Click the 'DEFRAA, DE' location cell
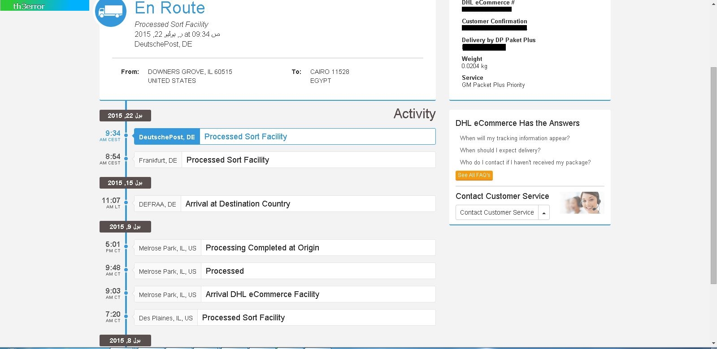Viewport: 717px width, 349px height. (x=157, y=204)
